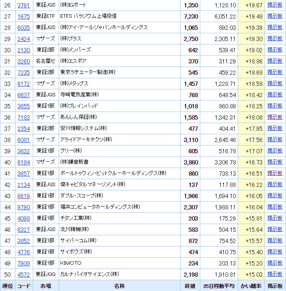Open 掲示板 link for 北川精機 row
This screenshot has height=291, width=286.
point(275,229)
